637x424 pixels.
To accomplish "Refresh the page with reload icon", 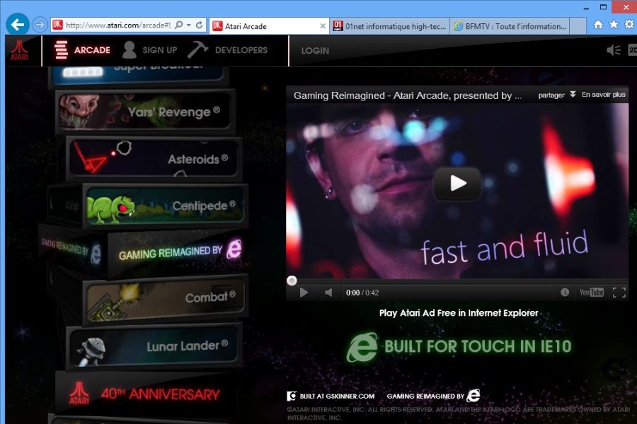I will 199,25.
